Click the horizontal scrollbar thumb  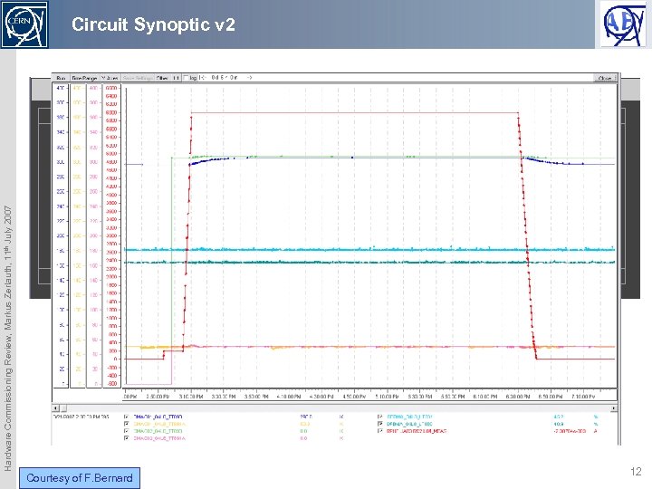(x=63, y=408)
